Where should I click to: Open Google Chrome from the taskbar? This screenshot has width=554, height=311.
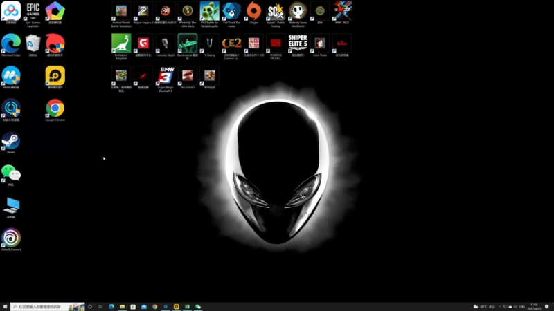tap(154, 307)
